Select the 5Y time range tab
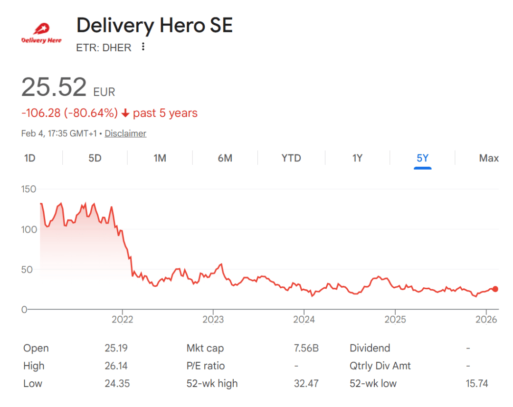 422,158
